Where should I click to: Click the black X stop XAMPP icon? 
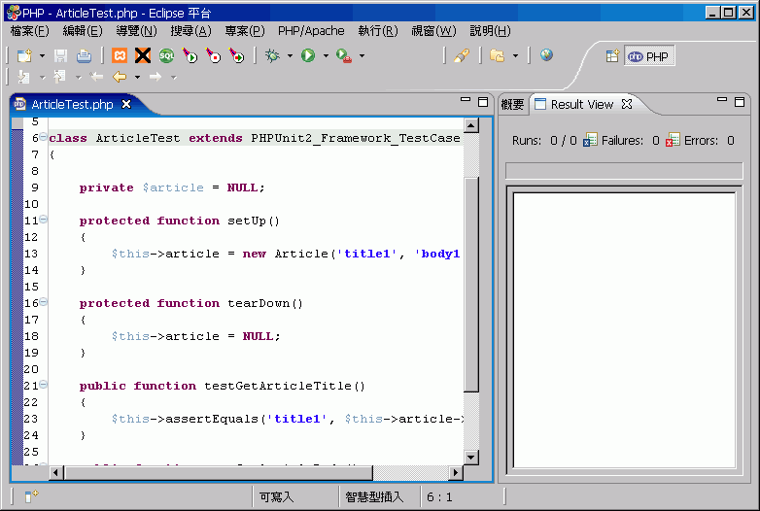(x=143, y=55)
